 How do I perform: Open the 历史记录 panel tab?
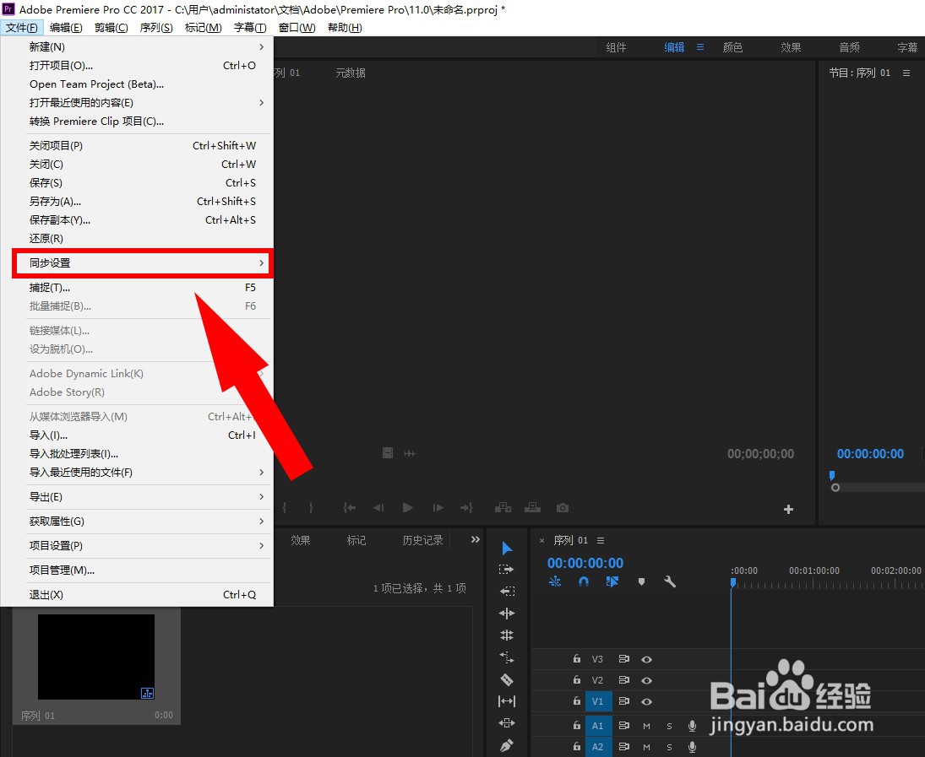point(422,541)
